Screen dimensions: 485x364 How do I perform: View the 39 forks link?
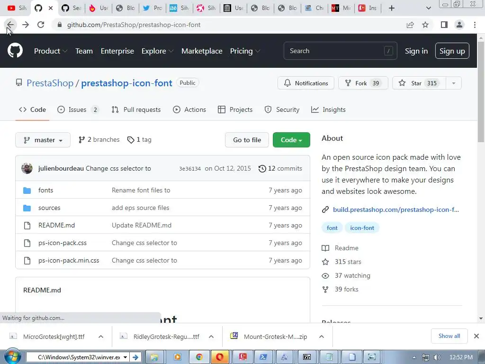point(340,289)
